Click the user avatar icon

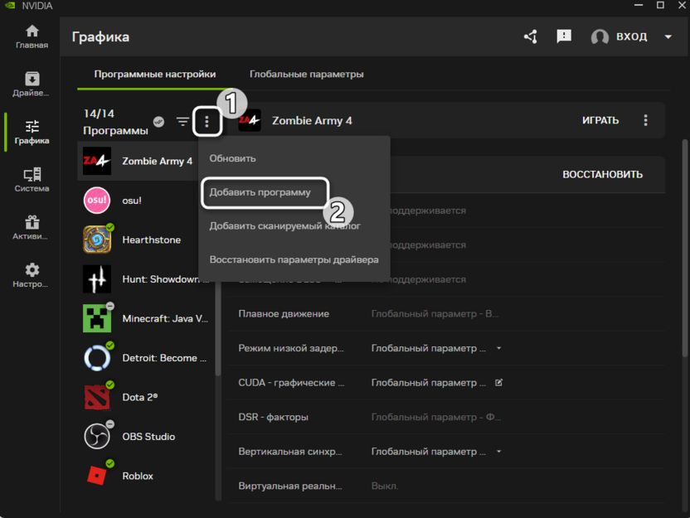point(600,36)
